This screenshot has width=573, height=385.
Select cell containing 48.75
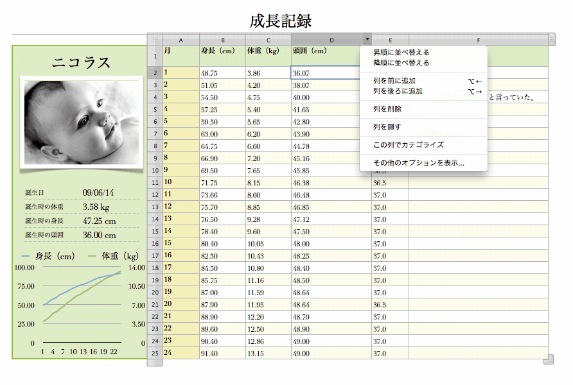coord(222,73)
